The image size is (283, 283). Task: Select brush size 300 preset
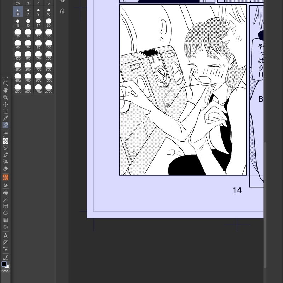click(x=28, y=67)
